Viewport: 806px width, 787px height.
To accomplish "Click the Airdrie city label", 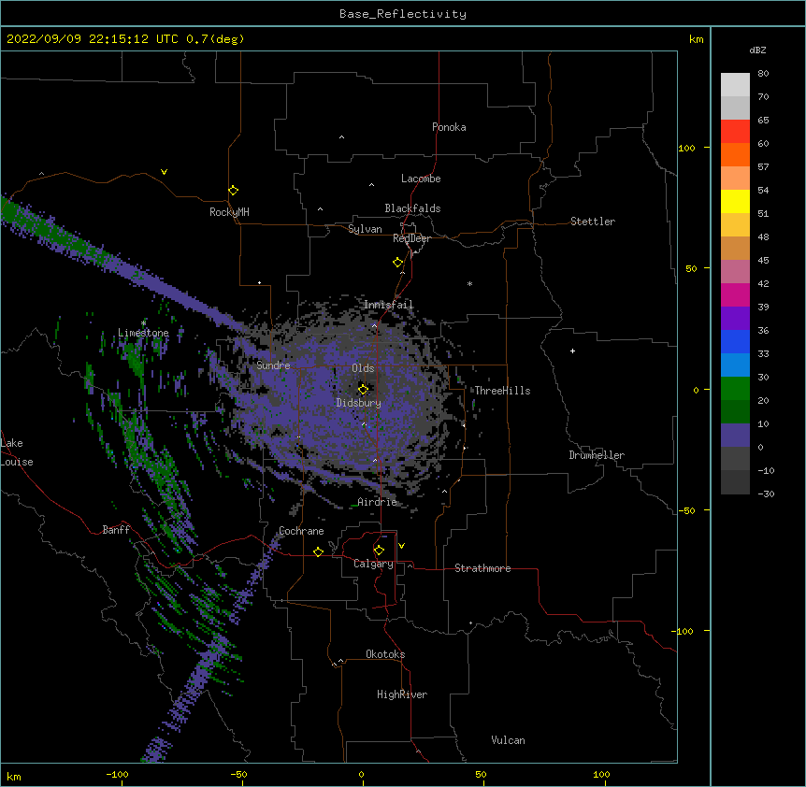I will 378,502.
